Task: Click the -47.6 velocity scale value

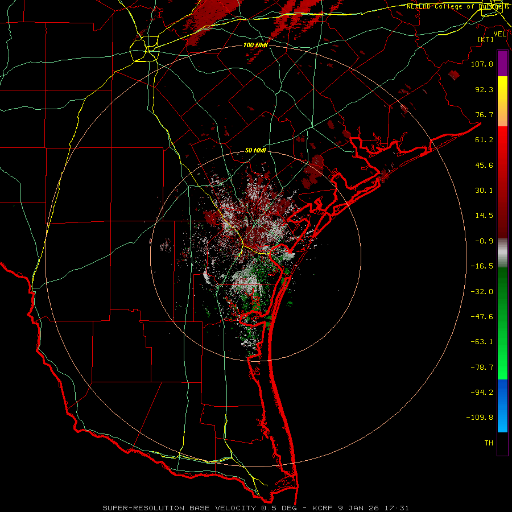Action: pyautogui.click(x=482, y=317)
